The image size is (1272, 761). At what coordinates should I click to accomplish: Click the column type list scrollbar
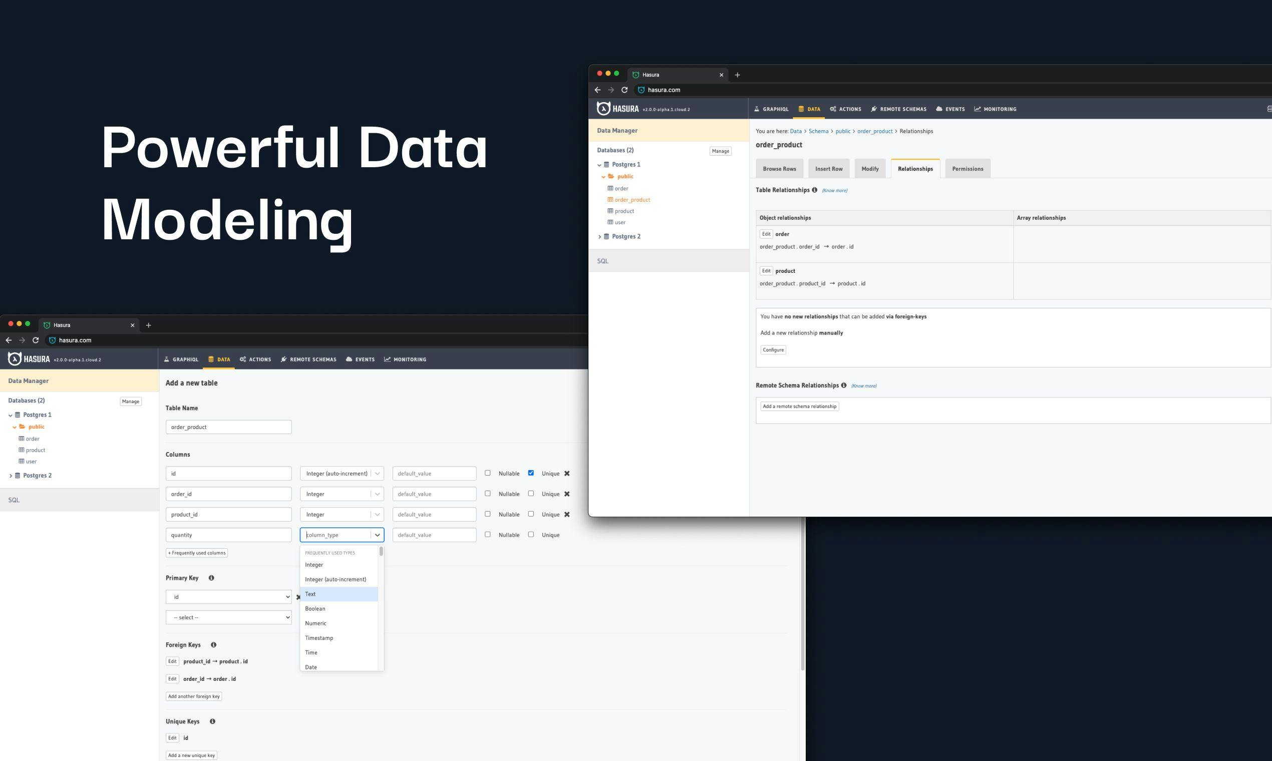[381, 551]
